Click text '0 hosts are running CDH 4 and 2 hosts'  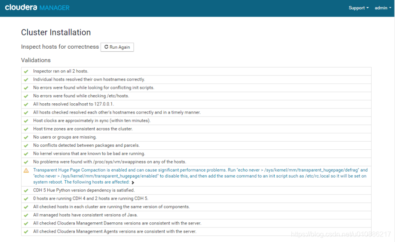[90, 198]
